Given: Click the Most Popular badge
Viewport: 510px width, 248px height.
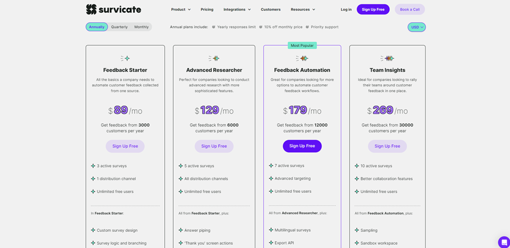Looking at the screenshot, I should [x=302, y=46].
